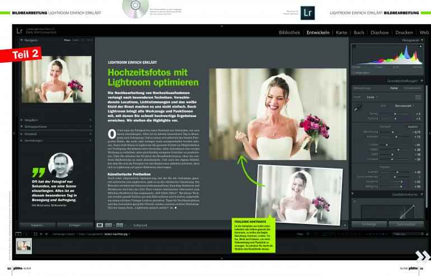Click the Zurücksetzen button

tap(406, 224)
